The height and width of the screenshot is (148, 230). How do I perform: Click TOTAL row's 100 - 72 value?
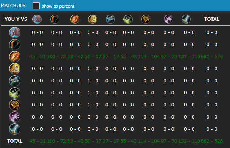pos(57,141)
